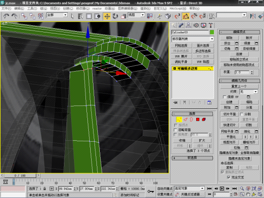Click the 焊接 weld button
The height and width of the screenshot is (198, 264).
pos(247,43)
